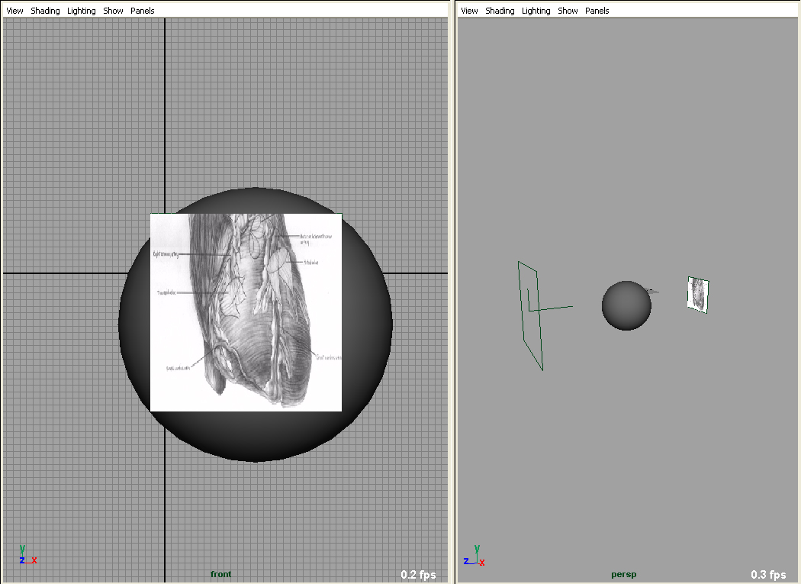Open the View menu in the persp panel

click(x=469, y=11)
